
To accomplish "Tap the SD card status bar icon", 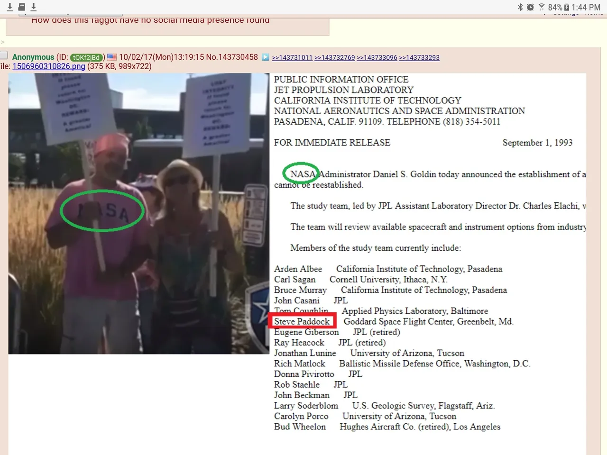I will (21, 7).
